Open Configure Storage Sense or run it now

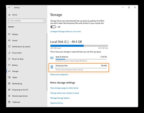tap(66, 31)
